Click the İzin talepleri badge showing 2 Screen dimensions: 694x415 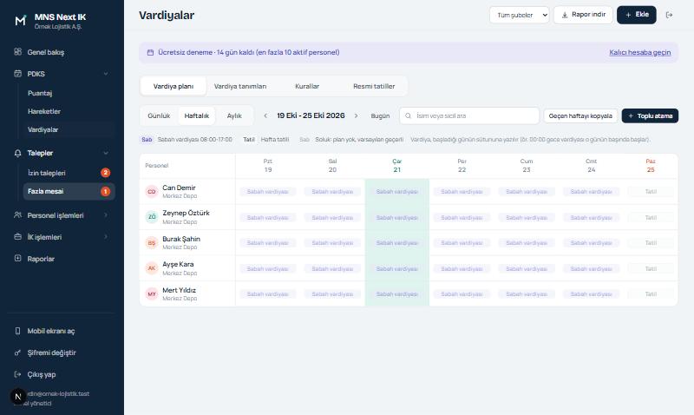coord(105,173)
